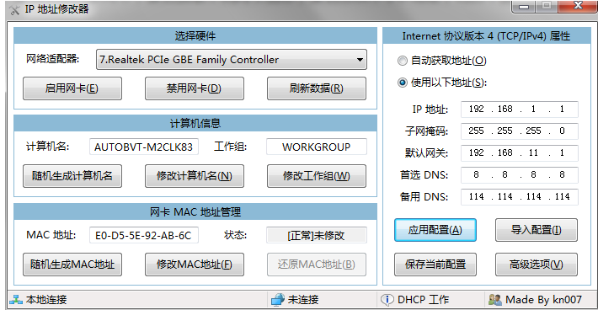Image resolution: width=598 pixels, height=310 pixels.
Task: Click the 启用网卡 button
Action: pos(72,88)
